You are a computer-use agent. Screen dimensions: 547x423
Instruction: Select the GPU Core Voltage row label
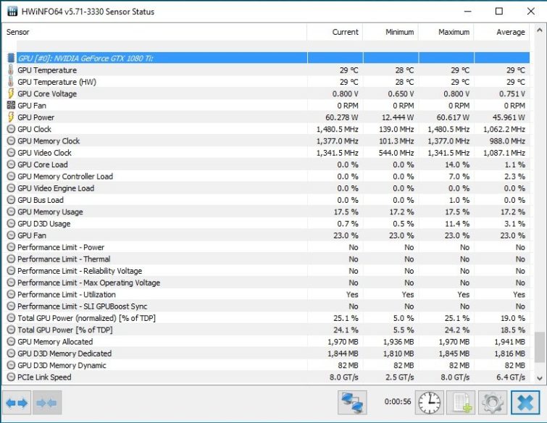[47, 94]
